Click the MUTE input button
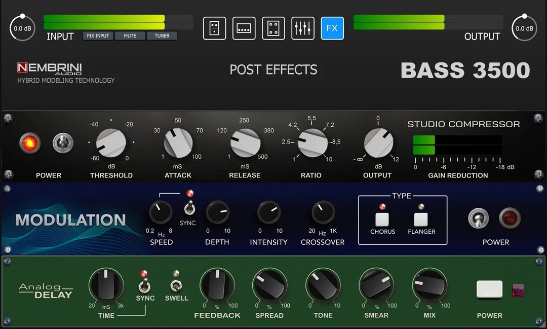Image resolution: width=547 pixels, height=329 pixels. [130, 35]
